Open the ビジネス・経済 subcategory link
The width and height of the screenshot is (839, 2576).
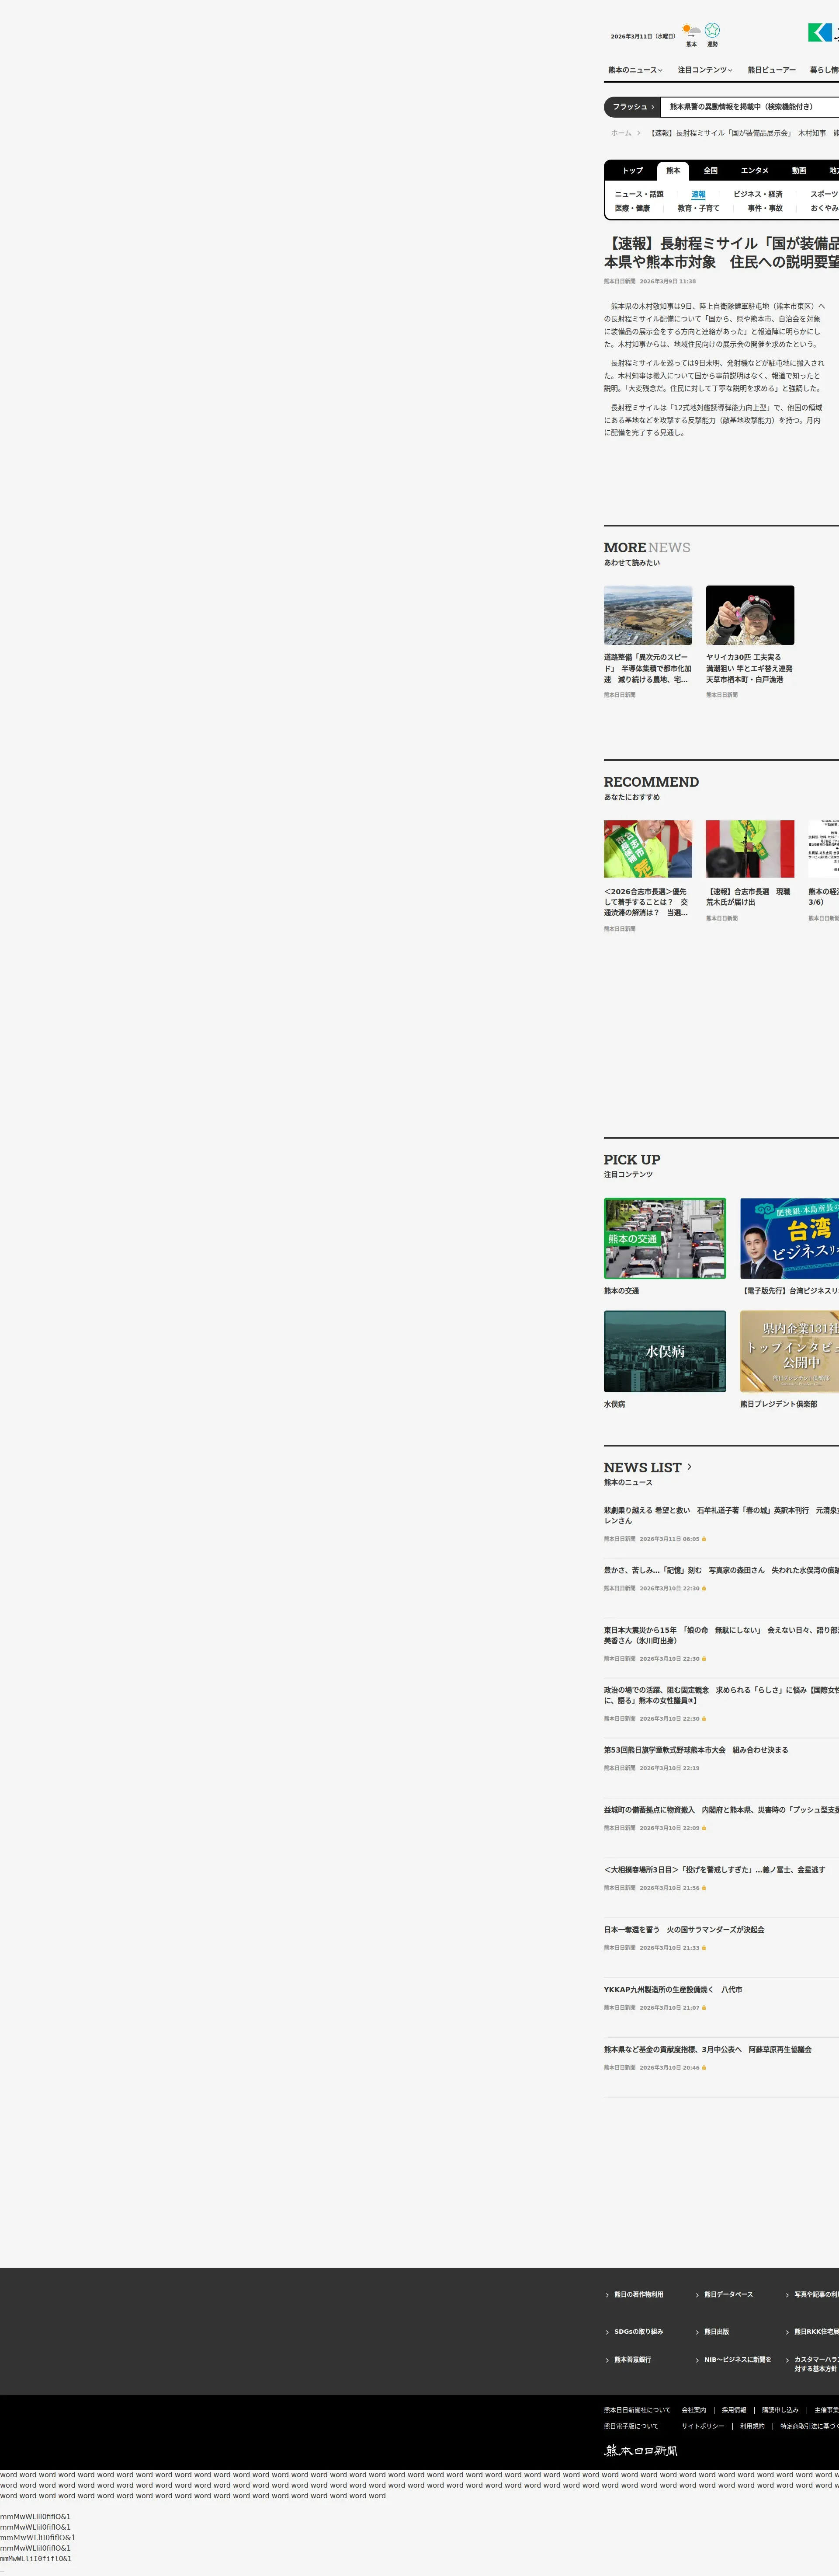tap(757, 194)
